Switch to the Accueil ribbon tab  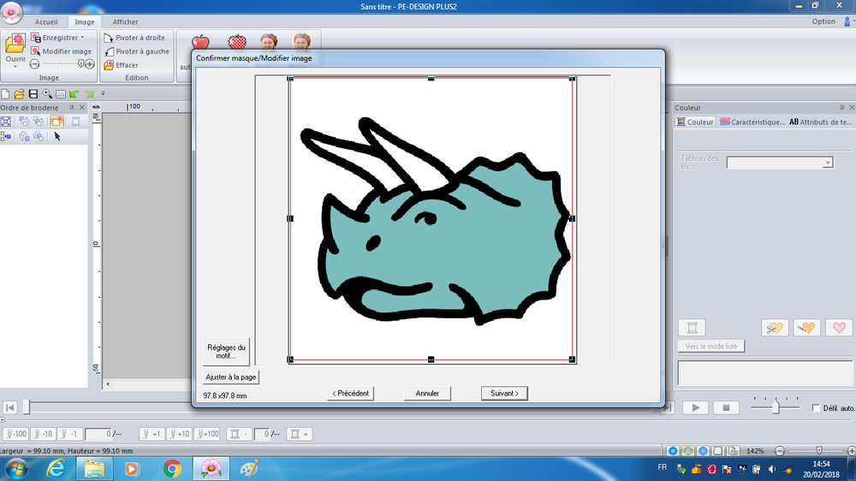tap(46, 22)
